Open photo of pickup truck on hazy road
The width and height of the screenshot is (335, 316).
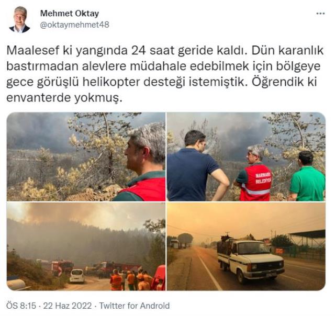[x=246, y=246]
